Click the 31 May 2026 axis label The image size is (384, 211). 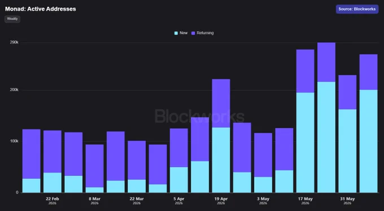[x=347, y=201]
